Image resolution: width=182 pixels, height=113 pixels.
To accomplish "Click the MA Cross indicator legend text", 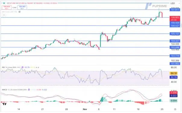I will (x=10, y=12).
